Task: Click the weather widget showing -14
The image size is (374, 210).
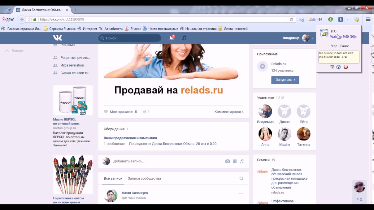Action: [316, 20]
